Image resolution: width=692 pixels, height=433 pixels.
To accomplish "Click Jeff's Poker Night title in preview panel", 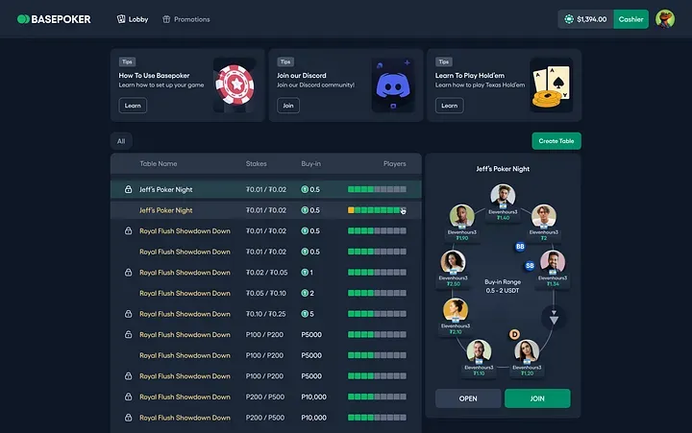I will pyautogui.click(x=503, y=169).
